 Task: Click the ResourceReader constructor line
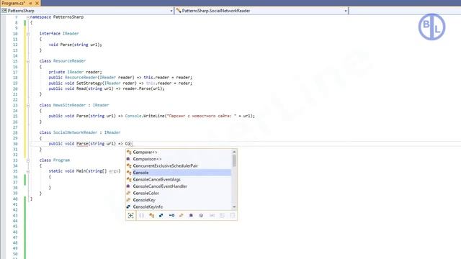(120, 78)
